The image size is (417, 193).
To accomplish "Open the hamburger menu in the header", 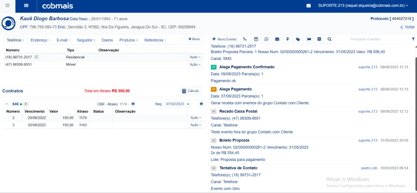I will click(x=7, y=6).
